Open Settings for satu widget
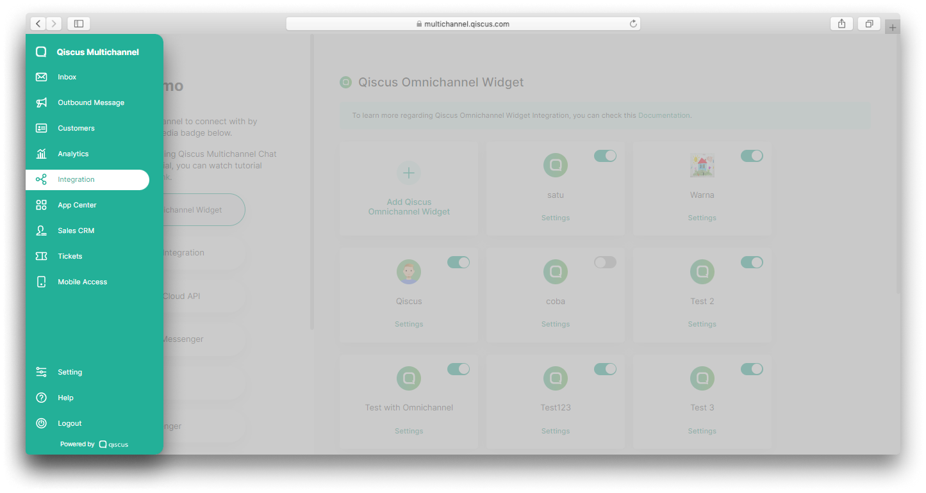 pos(556,218)
